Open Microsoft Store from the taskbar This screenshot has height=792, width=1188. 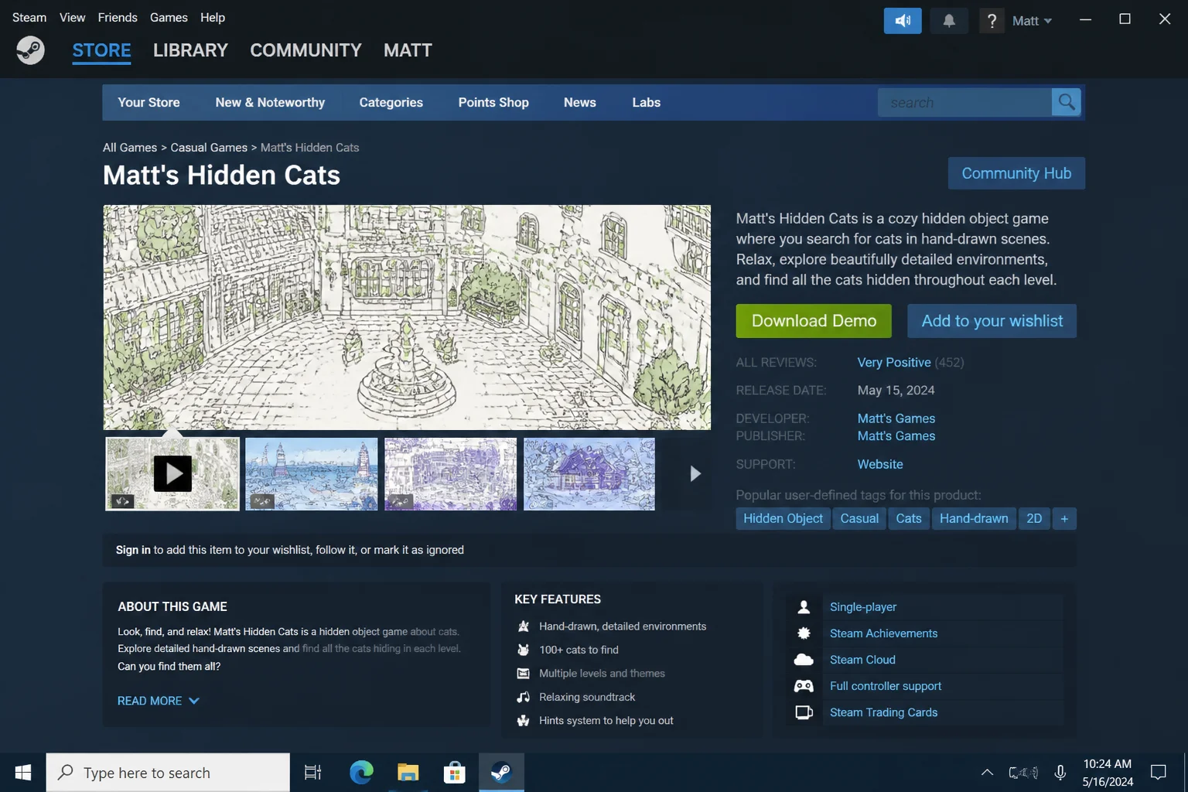click(455, 773)
